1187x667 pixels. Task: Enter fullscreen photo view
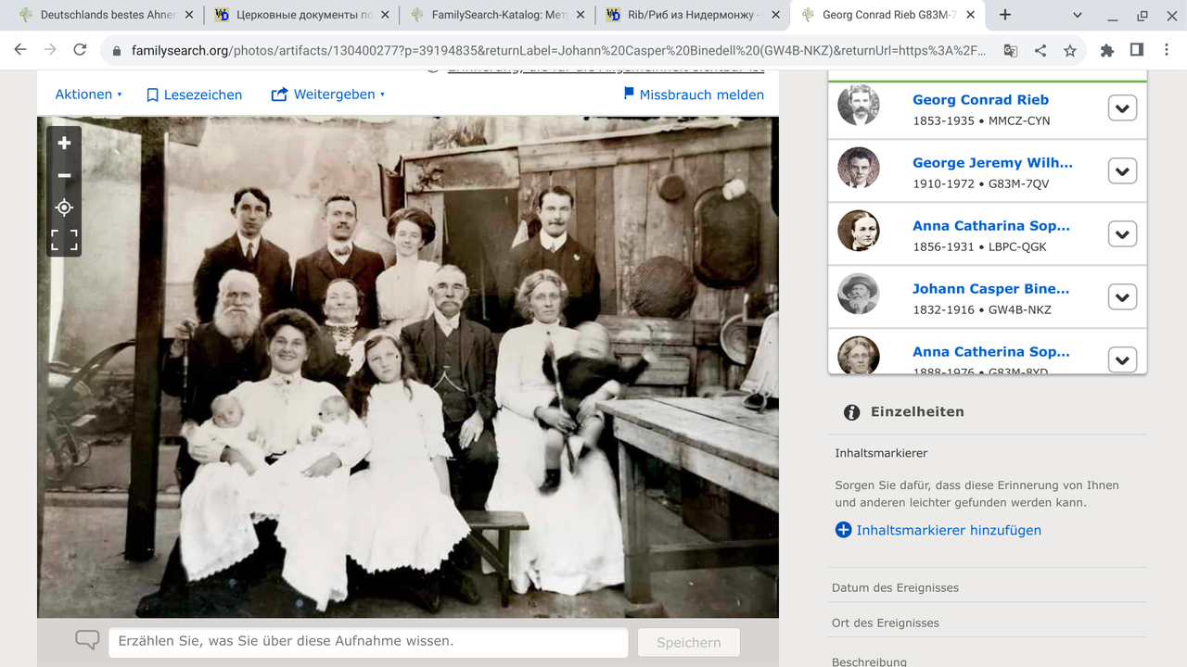[64, 240]
